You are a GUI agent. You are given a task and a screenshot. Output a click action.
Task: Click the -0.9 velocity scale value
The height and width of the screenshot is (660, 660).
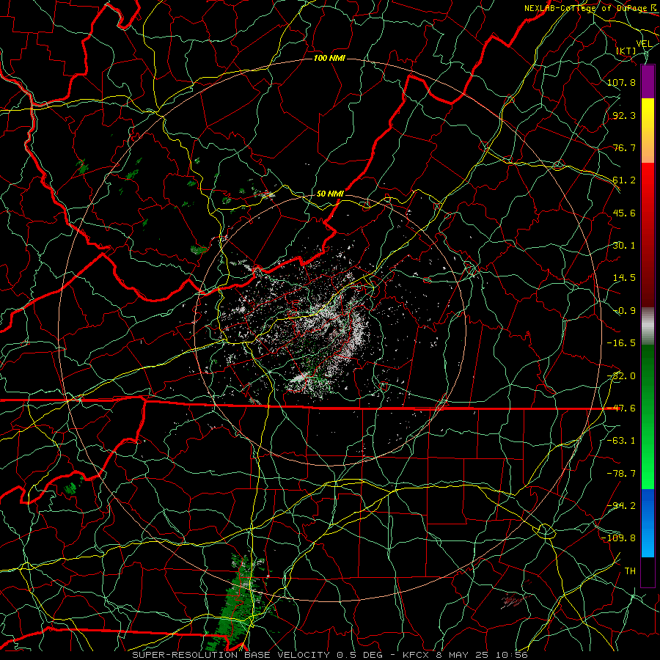(624, 311)
